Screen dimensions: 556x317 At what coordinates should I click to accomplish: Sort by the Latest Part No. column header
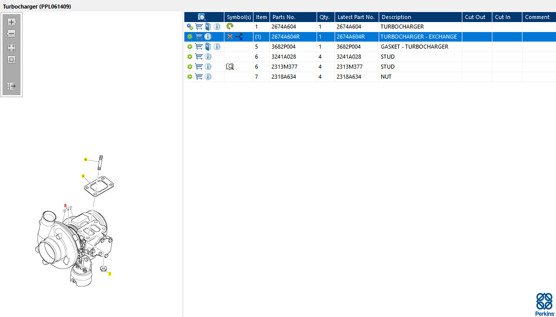tap(357, 17)
